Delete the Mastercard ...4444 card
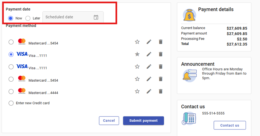 (x=161, y=91)
